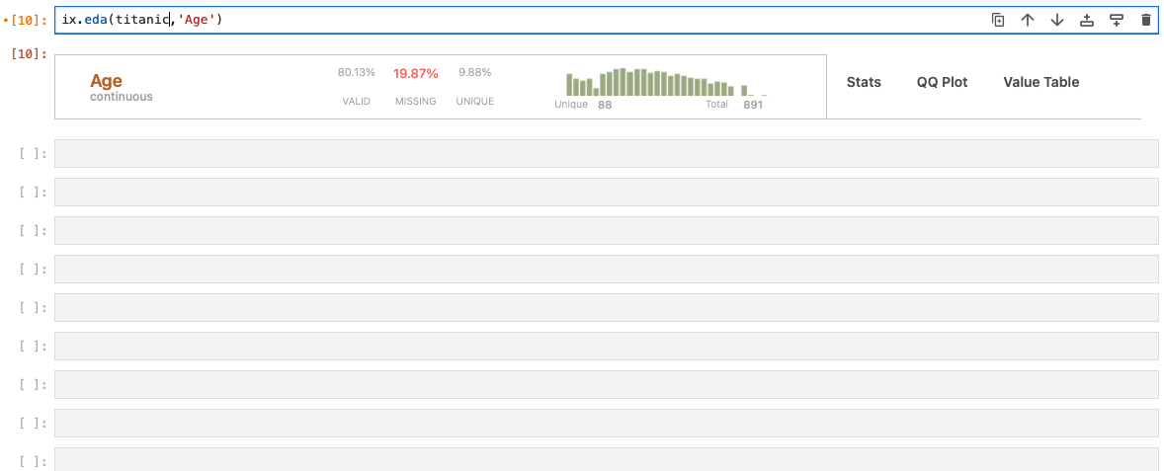The width and height of the screenshot is (1164, 471).
Task: Click the [10] input prompt of the code cell
Action: (x=29, y=20)
